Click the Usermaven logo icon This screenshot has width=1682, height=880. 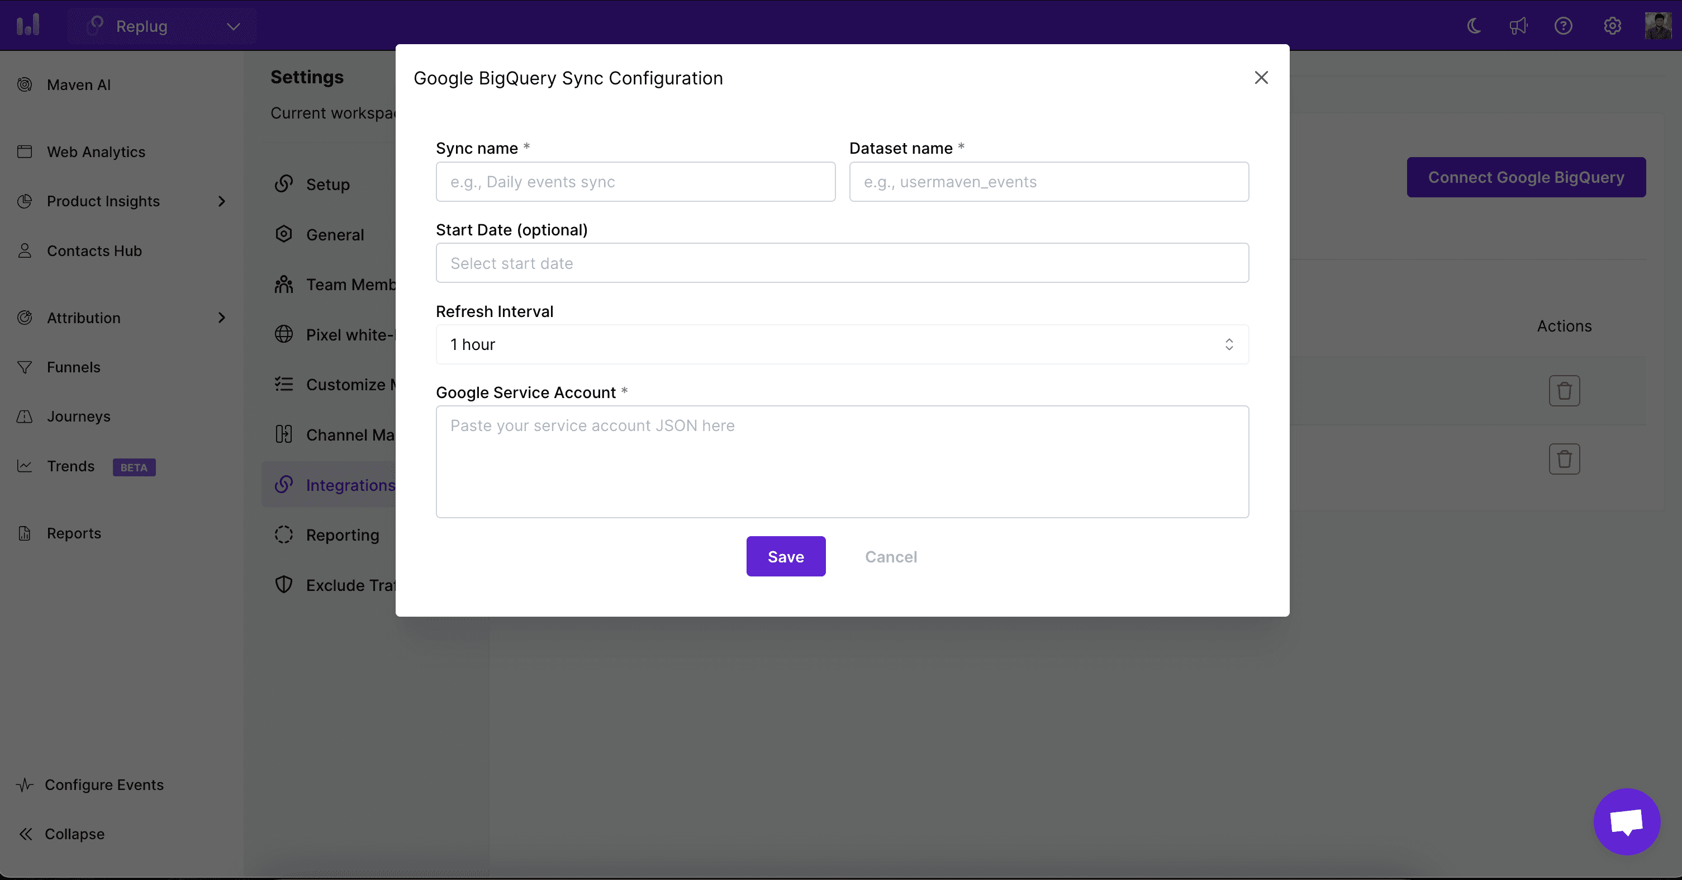click(28, 26)
